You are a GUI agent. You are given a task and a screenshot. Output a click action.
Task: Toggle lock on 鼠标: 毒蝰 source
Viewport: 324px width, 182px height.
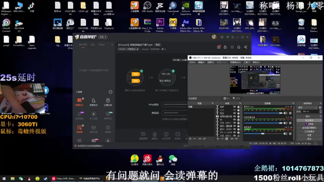[239, 126]
